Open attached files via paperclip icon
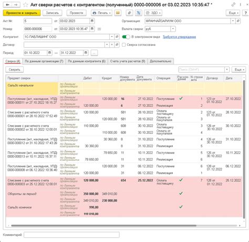This screenshot has width=249, height=242. tap(129, 13)
